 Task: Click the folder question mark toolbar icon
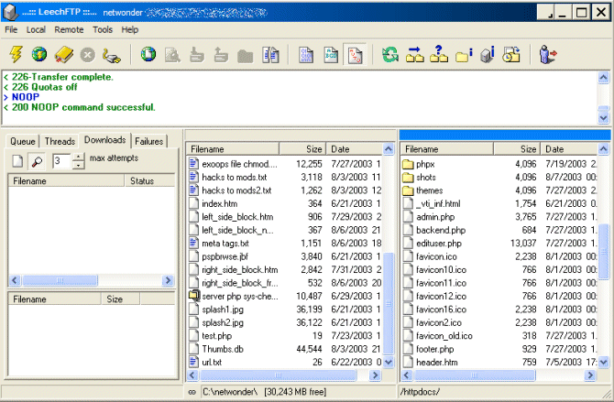point(438,54)
